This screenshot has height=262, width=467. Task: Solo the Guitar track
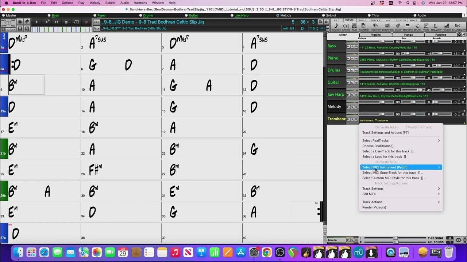point(352,83)
